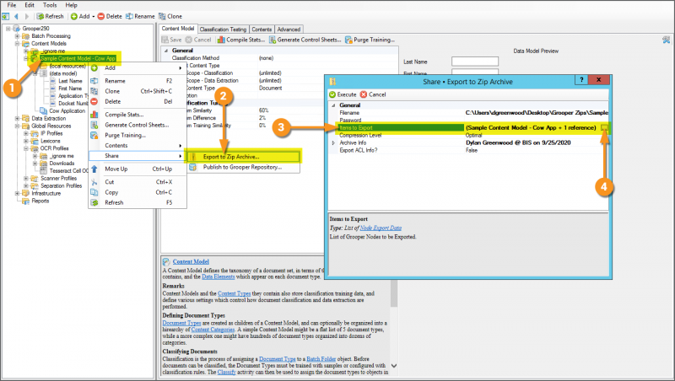Click the Generate Control Sheets toolbar icon
The height and width of the screenshot is (381, 675).
click(x=272, y=40)
